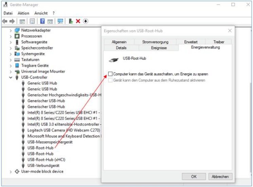Image resolution: width=253 pixels, height=187 pixels.
Task: Click the blue Help icon in toolbar
Action: pos(42,21)
